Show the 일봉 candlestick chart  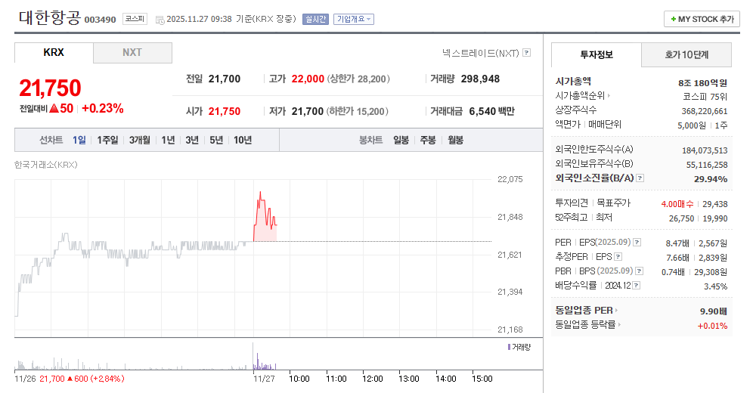[x=401, y=140]
